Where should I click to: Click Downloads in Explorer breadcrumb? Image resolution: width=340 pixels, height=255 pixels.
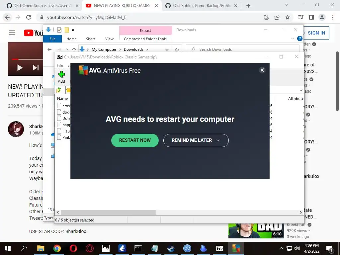pos(133,49)
